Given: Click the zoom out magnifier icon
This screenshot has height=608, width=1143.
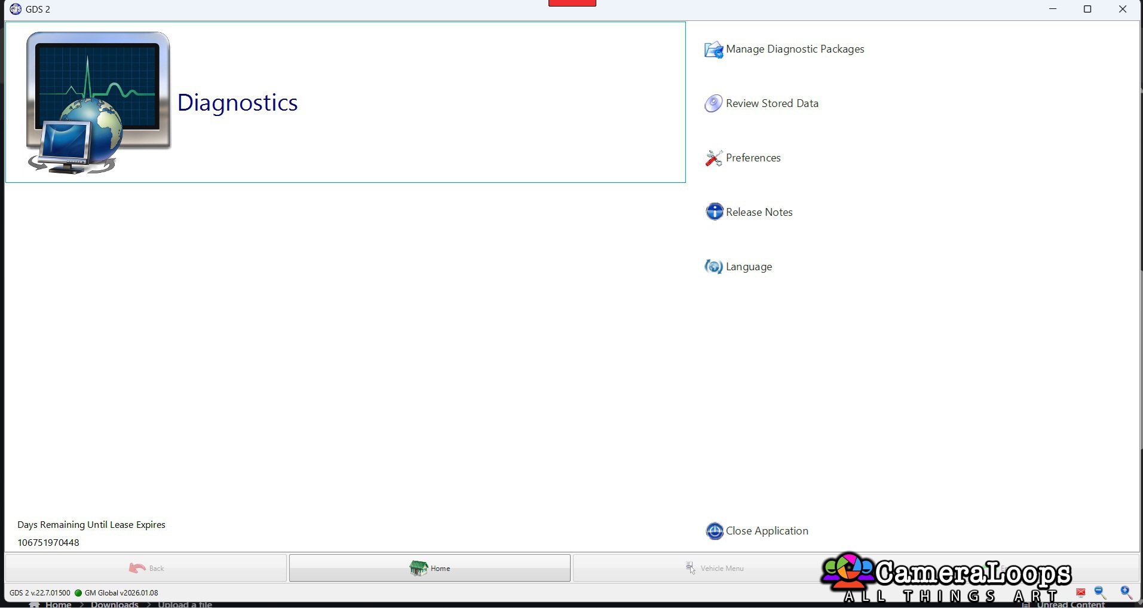Looking at the screenshot, I should click(x=1101, y=592).
